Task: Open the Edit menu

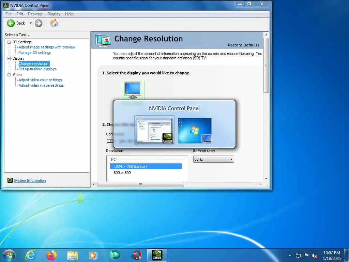Action: [x=19, y=14]
